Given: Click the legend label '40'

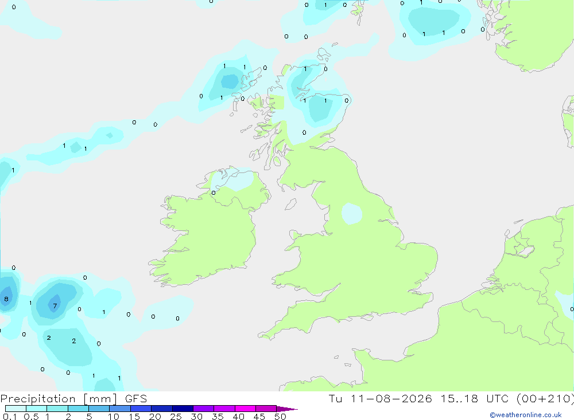Looking at the screenshot, I should pyautogui.click(x=238, y=417).
